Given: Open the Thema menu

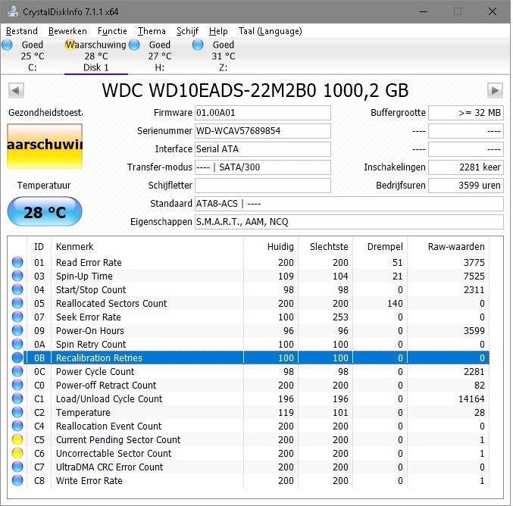Looking at the screenshot, I should coord(152,31).
